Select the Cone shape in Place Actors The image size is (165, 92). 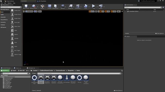click(16, 42)
